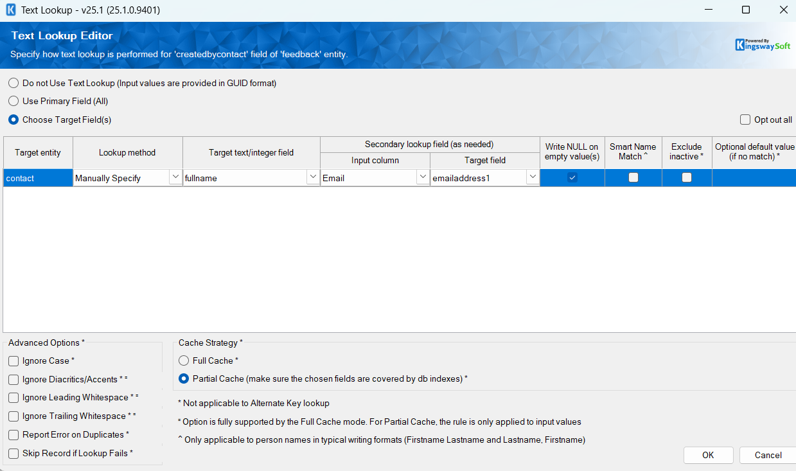This screenshot has height=471, width=796.
Task: Click the Exclude inactive column header
Action: tap(687, 152)
